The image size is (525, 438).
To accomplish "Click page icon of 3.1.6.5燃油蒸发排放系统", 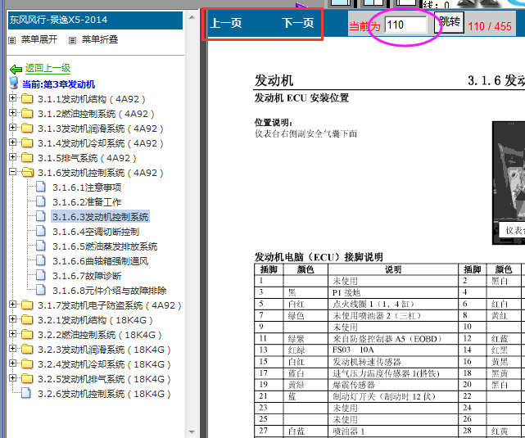I will (41, 246).
